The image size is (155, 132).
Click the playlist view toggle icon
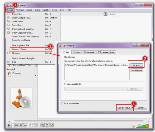coord(105,14)
